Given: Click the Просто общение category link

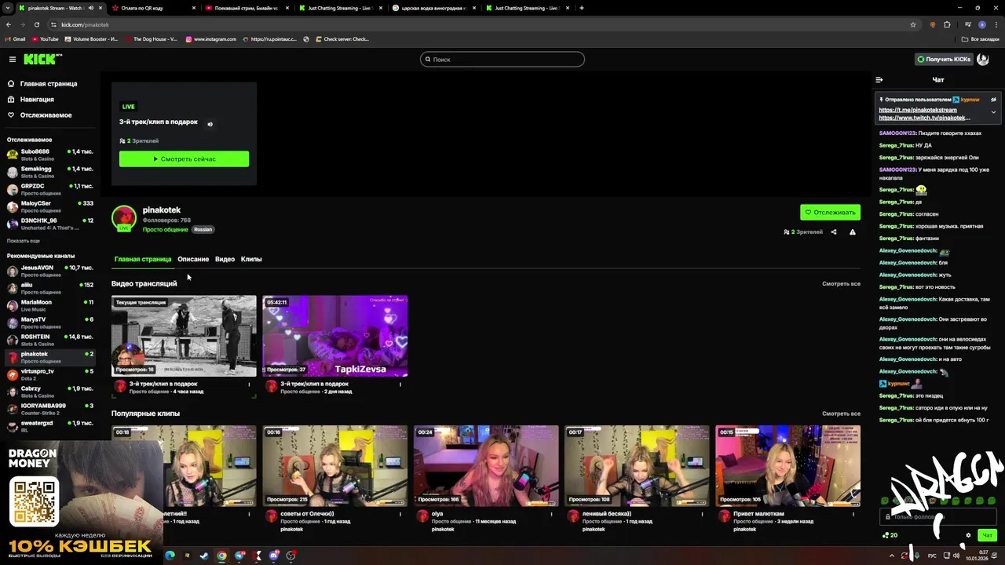Looking at the screenshot, I should point(165,230).
